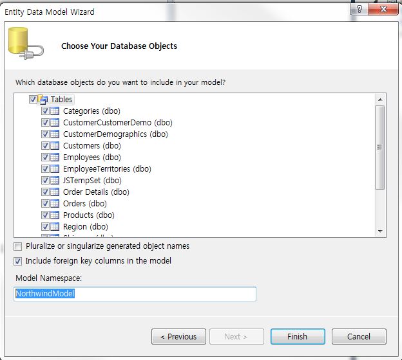Cancel the Entity Data Model Wizard
Image resolution: width=402 pixels, height=360 pixels.
pyautogui.click(x=359, y=336)
